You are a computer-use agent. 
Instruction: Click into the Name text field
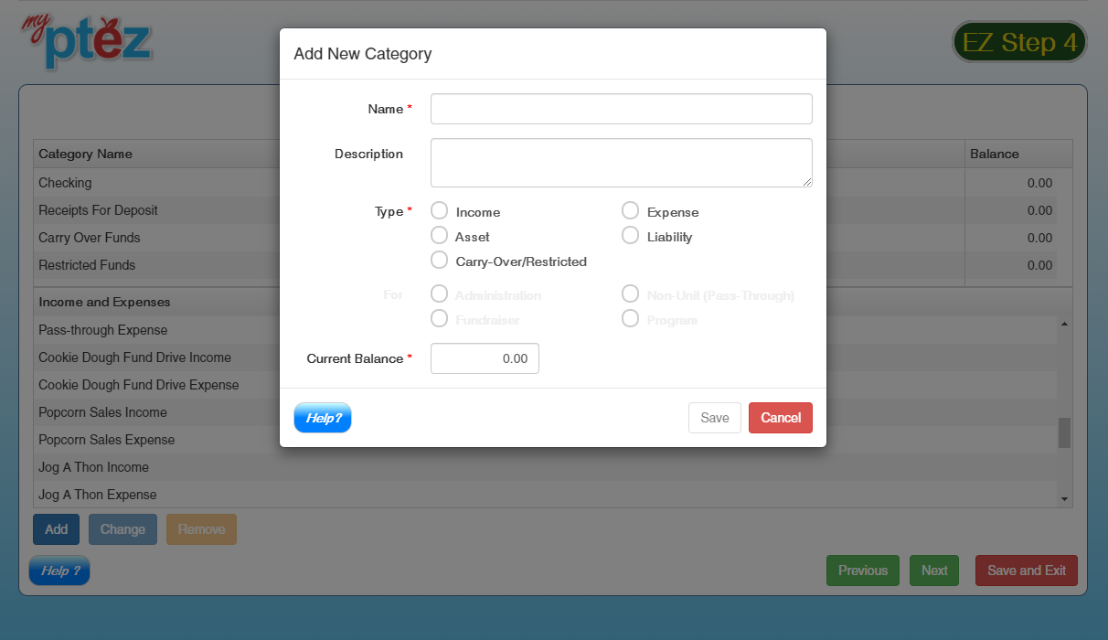coord(621,109)
